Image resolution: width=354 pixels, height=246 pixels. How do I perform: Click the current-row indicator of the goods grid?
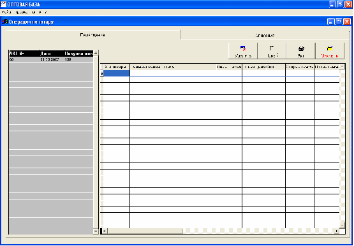coord(102,73)
